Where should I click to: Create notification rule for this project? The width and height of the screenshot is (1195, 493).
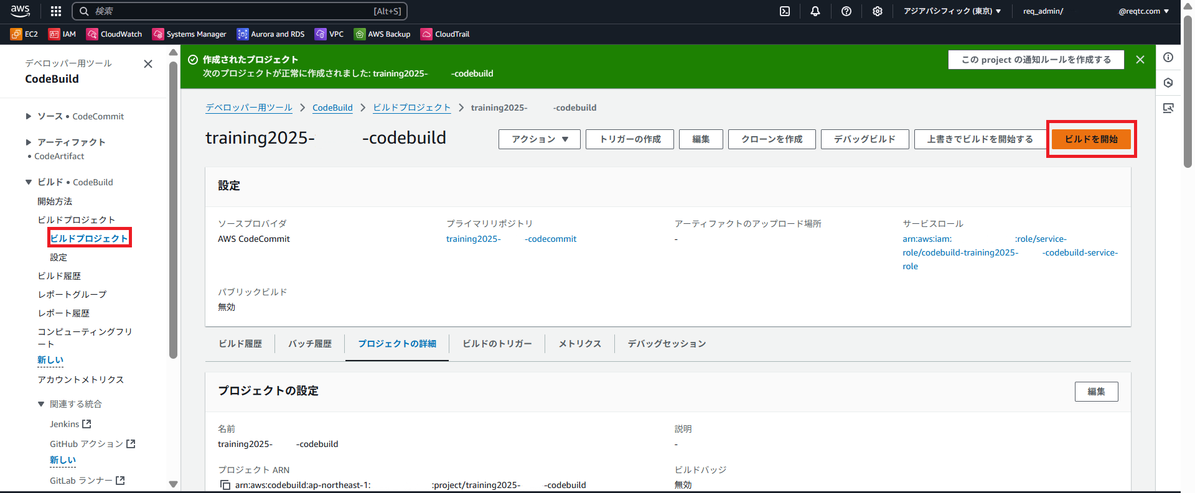coord(1036,60)
